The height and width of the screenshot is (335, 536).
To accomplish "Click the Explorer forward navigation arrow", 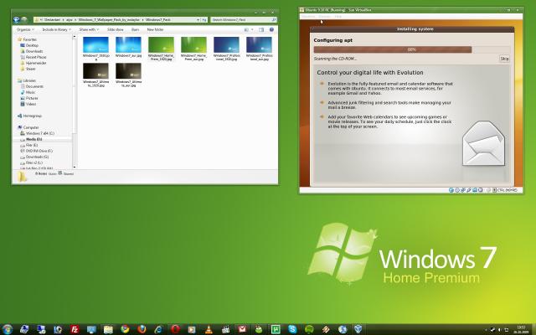I will 24,20.
